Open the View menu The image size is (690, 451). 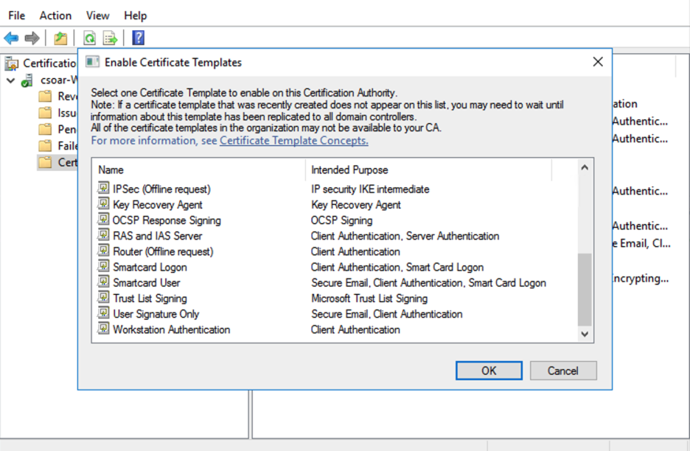tap(97, 15)
